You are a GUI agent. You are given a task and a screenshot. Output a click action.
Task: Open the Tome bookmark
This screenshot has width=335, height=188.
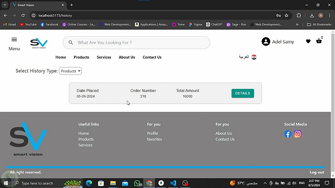pos(179,24)
